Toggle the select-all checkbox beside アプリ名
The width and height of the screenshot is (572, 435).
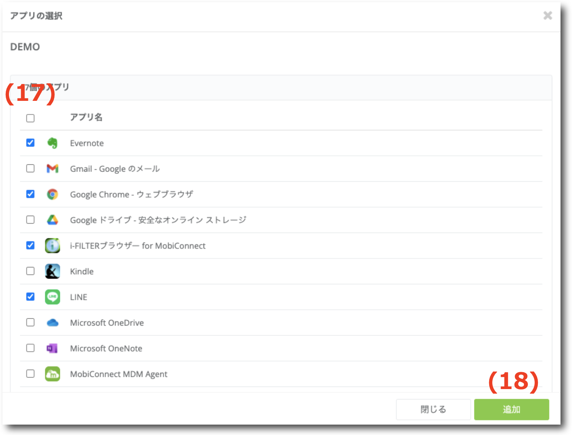[x=31, y=118]
